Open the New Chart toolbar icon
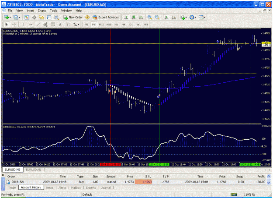Image resolution: width=273 pixels, height=198 pixels. (x=7, y=17)
